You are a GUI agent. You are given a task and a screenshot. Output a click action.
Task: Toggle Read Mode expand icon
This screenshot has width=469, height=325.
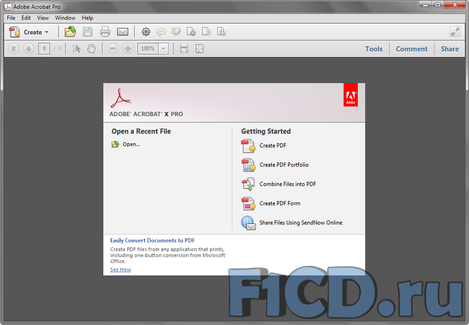[x=455, y=32]
